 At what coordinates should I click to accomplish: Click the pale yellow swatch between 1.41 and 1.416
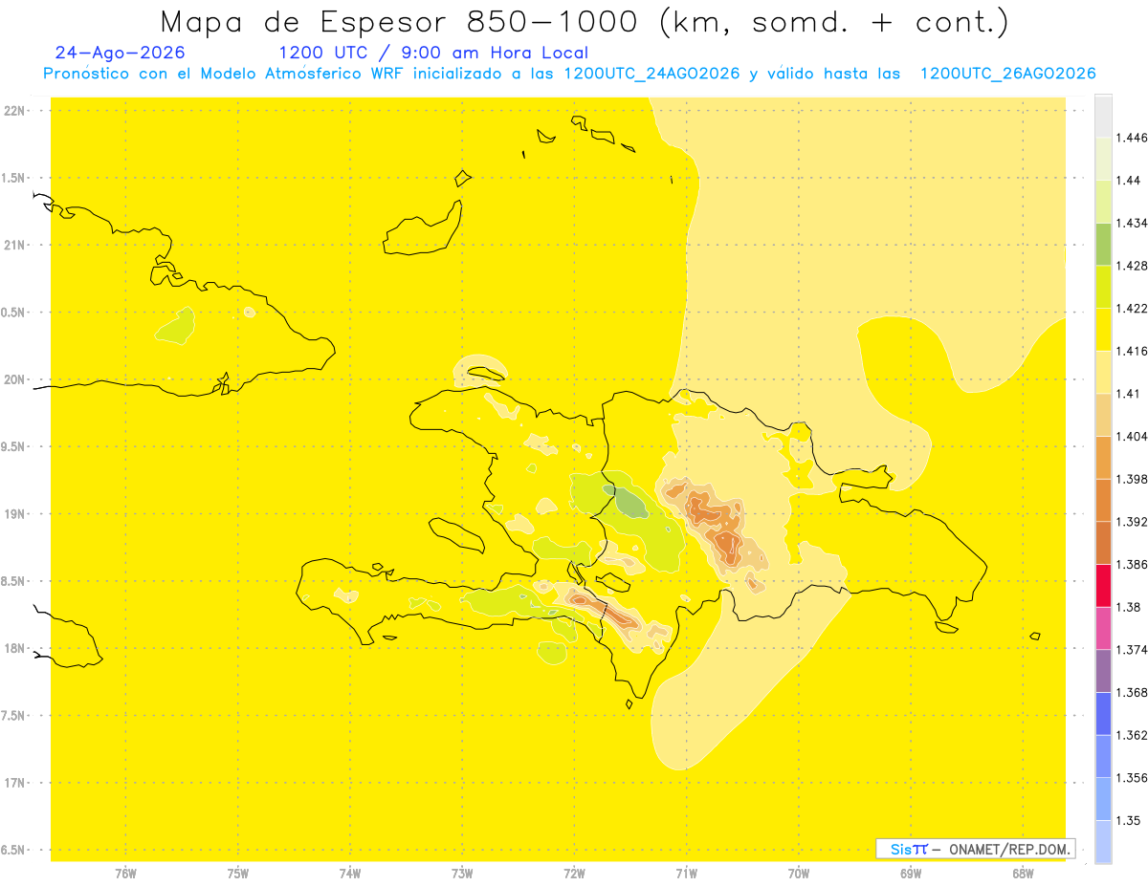point(1103,372)
